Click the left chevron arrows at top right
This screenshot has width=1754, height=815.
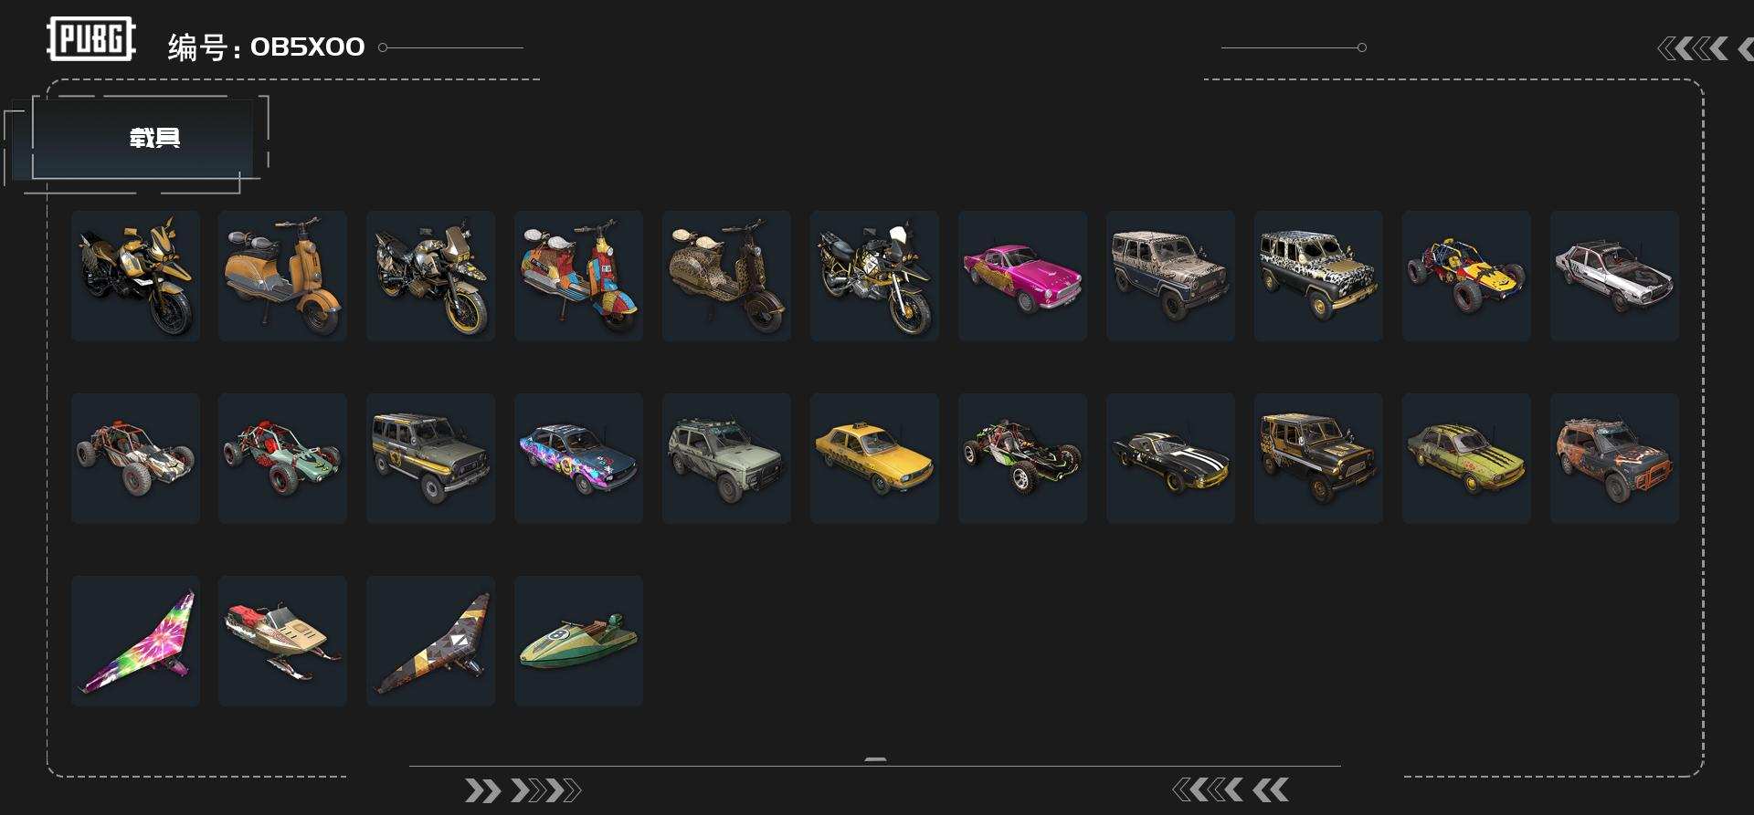point(1693,48)
